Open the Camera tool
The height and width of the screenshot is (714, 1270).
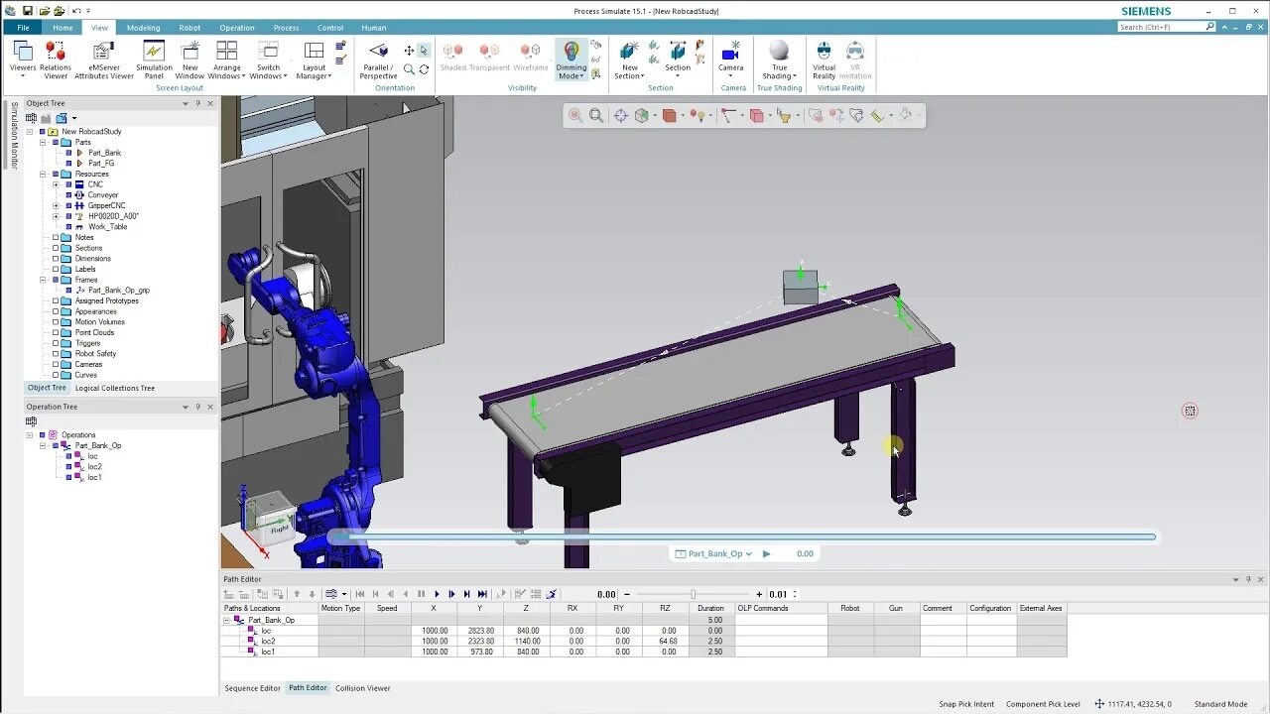tap(731, 59)
